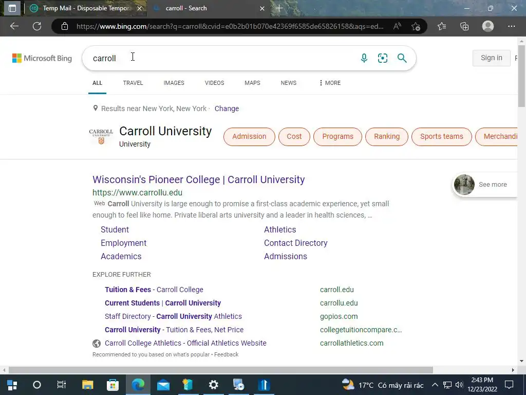526x395 pixels.
Task: Select the Ranking chip
Action: point(387,136)
